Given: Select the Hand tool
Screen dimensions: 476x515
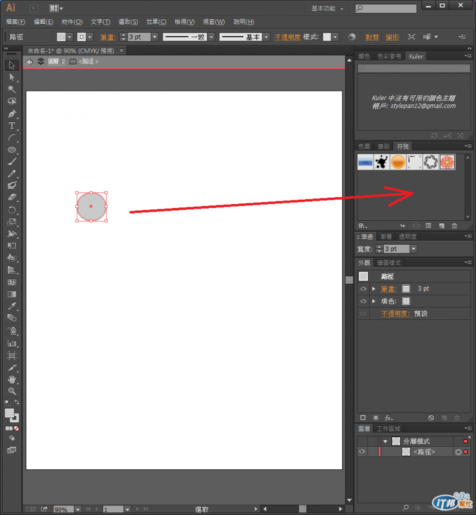Looking at the screenshot, I should 12,379.
